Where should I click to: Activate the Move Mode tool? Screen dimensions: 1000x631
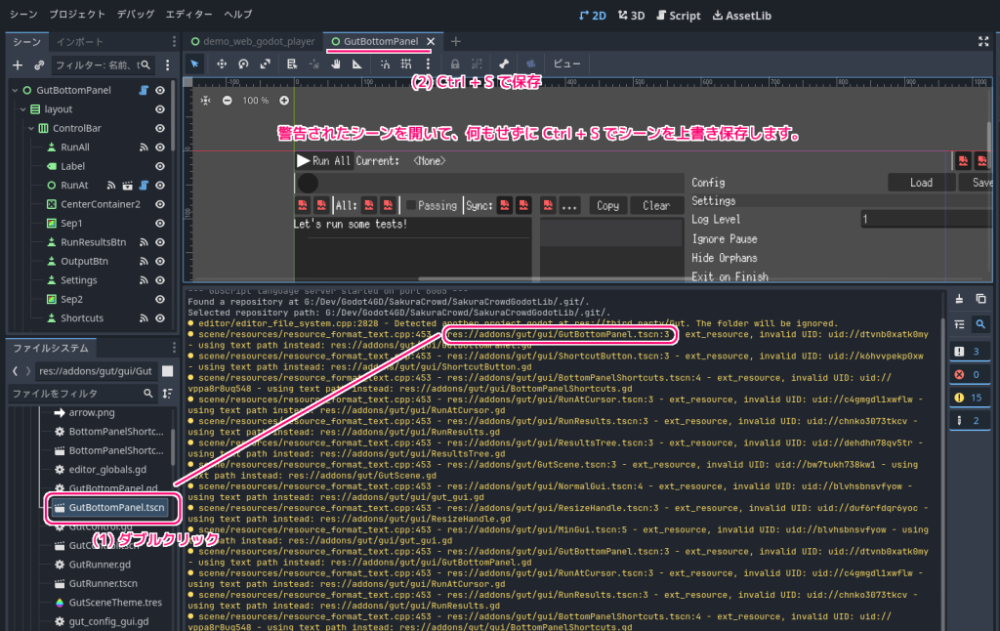click(222, 63)
